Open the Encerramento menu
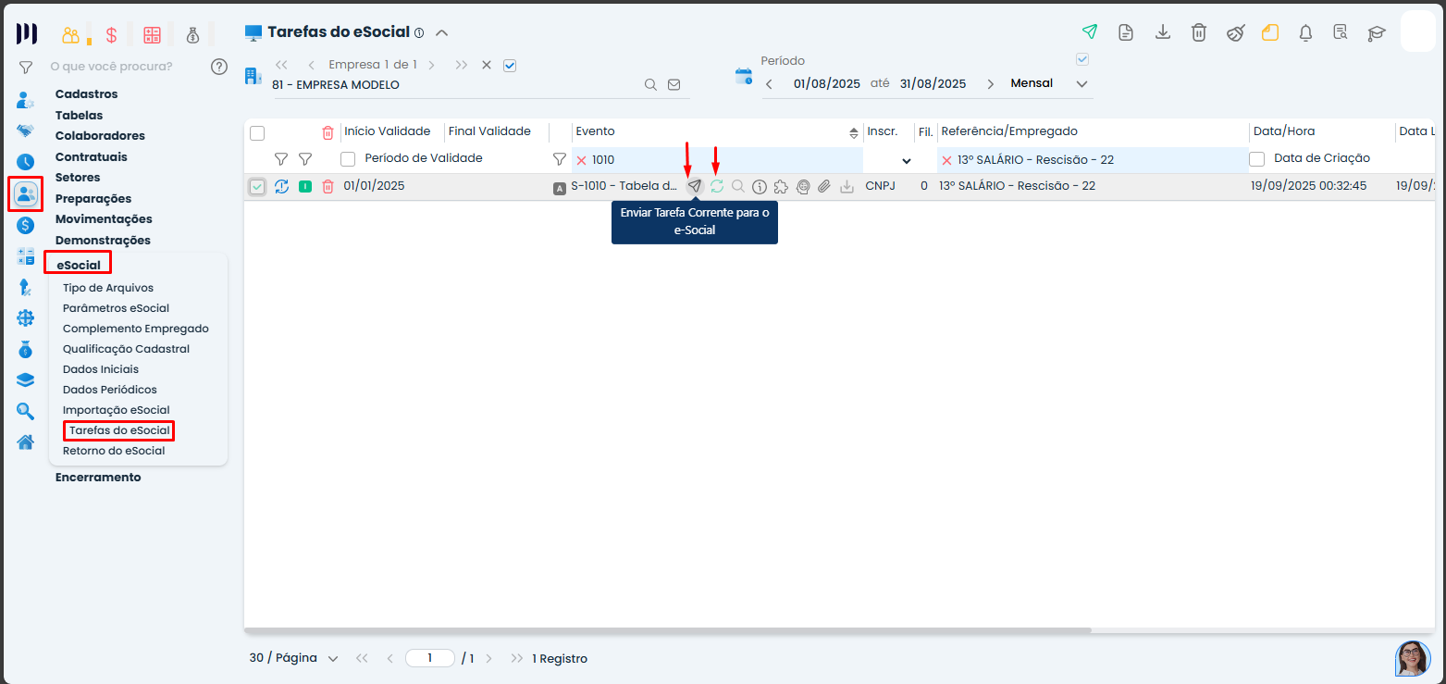Image resolution: width=1446 pixels, height=684 pixels. [98, 477]
